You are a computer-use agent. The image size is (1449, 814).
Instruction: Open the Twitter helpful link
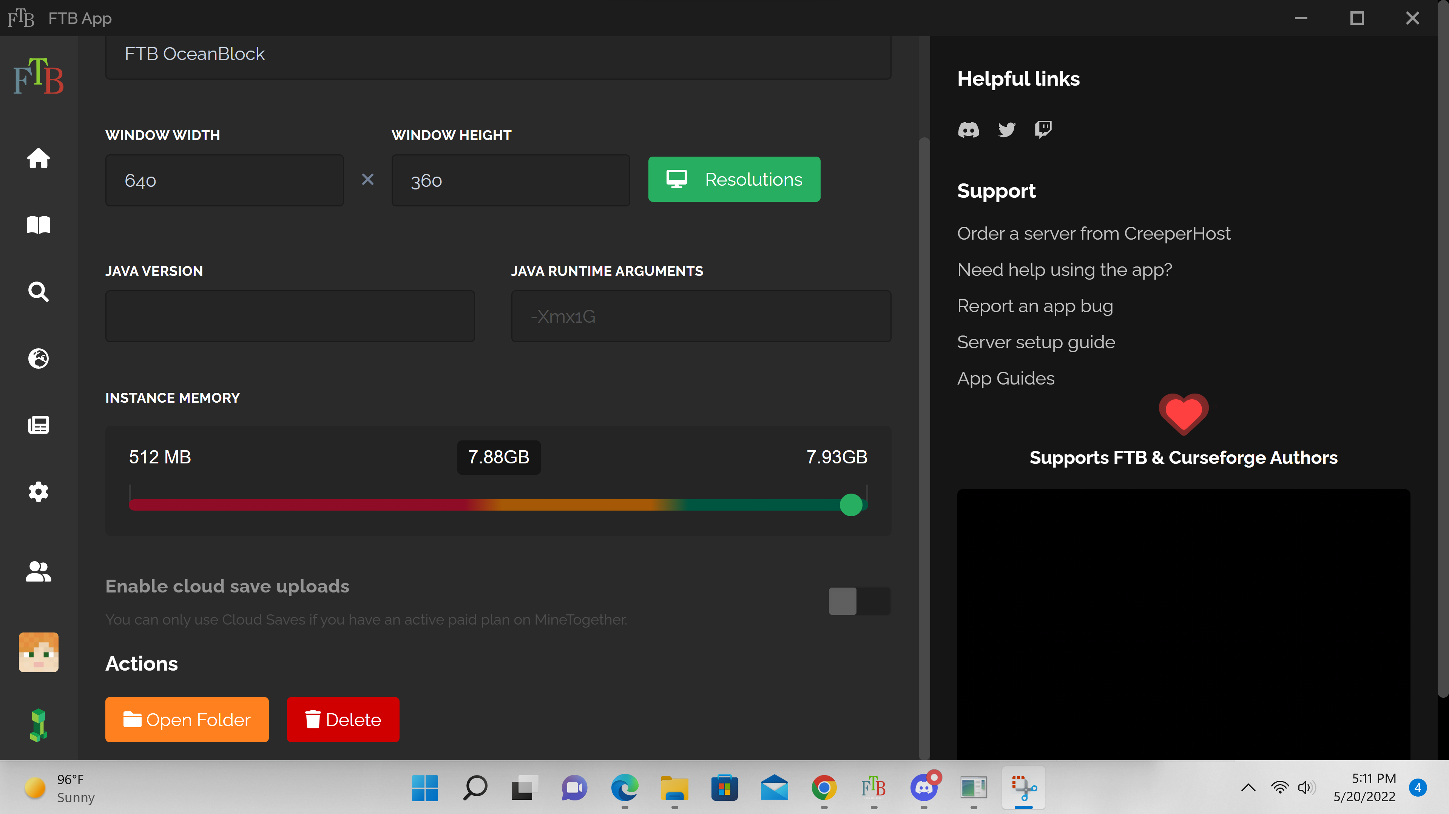1006,130
